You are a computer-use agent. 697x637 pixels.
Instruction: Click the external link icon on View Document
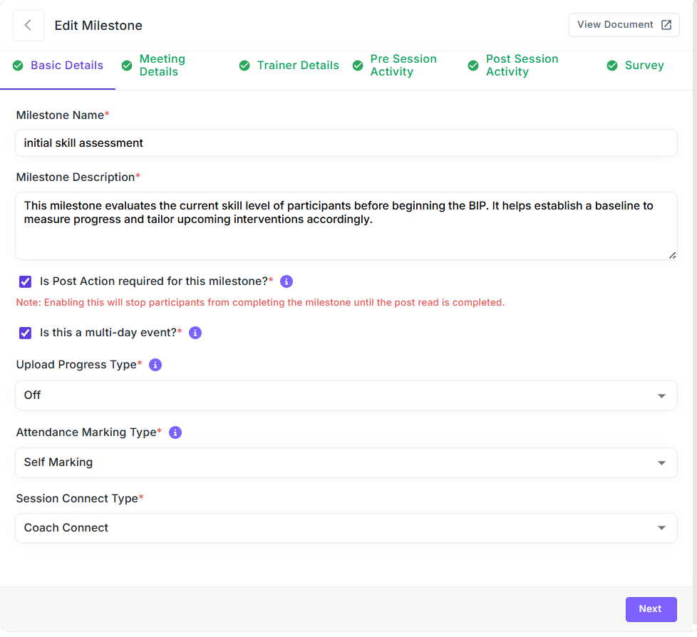tap(666, 25)
